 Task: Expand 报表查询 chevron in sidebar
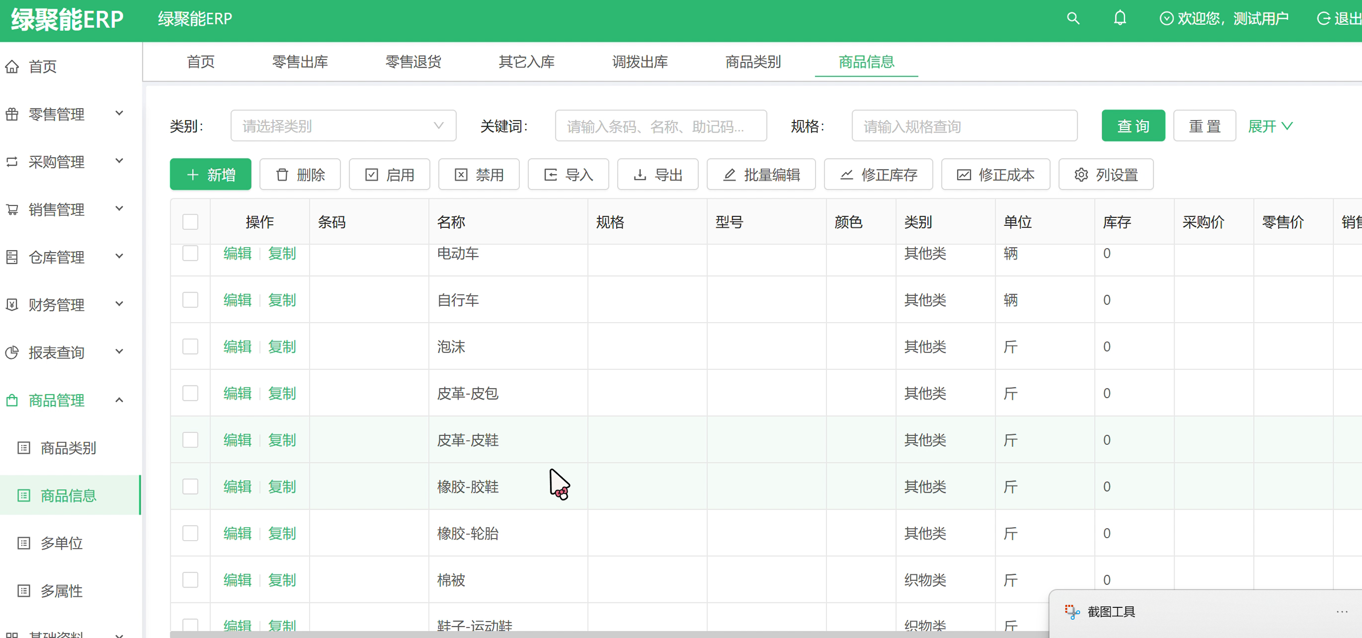tap(120, 351)
